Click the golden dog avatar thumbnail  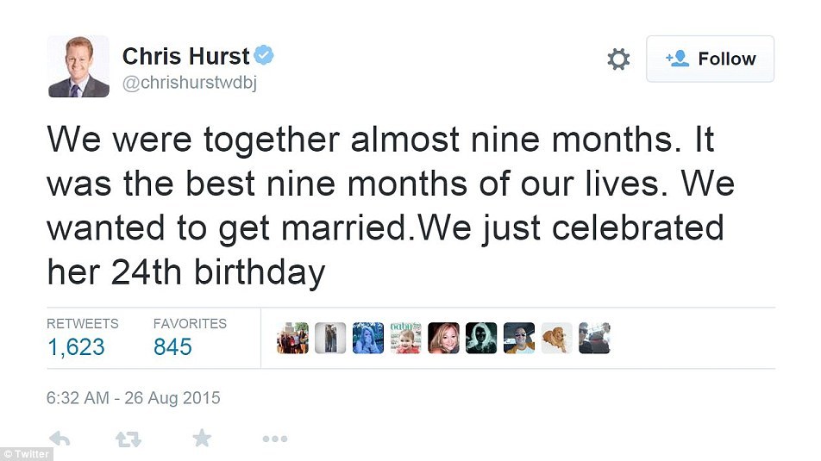[556, 338]
